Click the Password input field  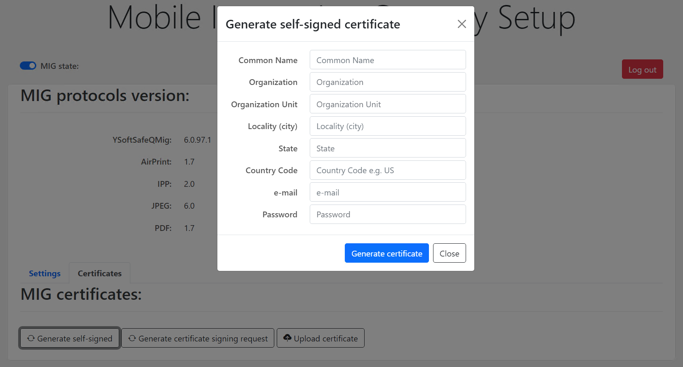point(388,214)
